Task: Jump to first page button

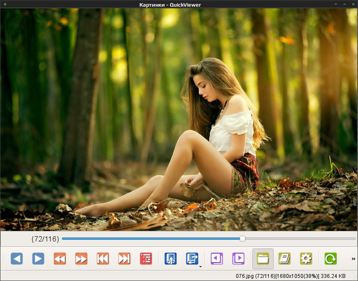Action: (x=103, y=259)
